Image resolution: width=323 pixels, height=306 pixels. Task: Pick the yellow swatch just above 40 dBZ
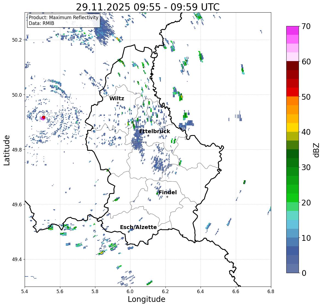pyautogui.click(x=293, y=127)
